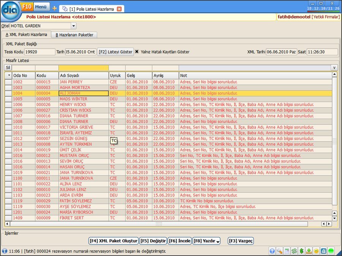Switch to the B Hazırlanan Paketler tab

[x=74, y=35]
